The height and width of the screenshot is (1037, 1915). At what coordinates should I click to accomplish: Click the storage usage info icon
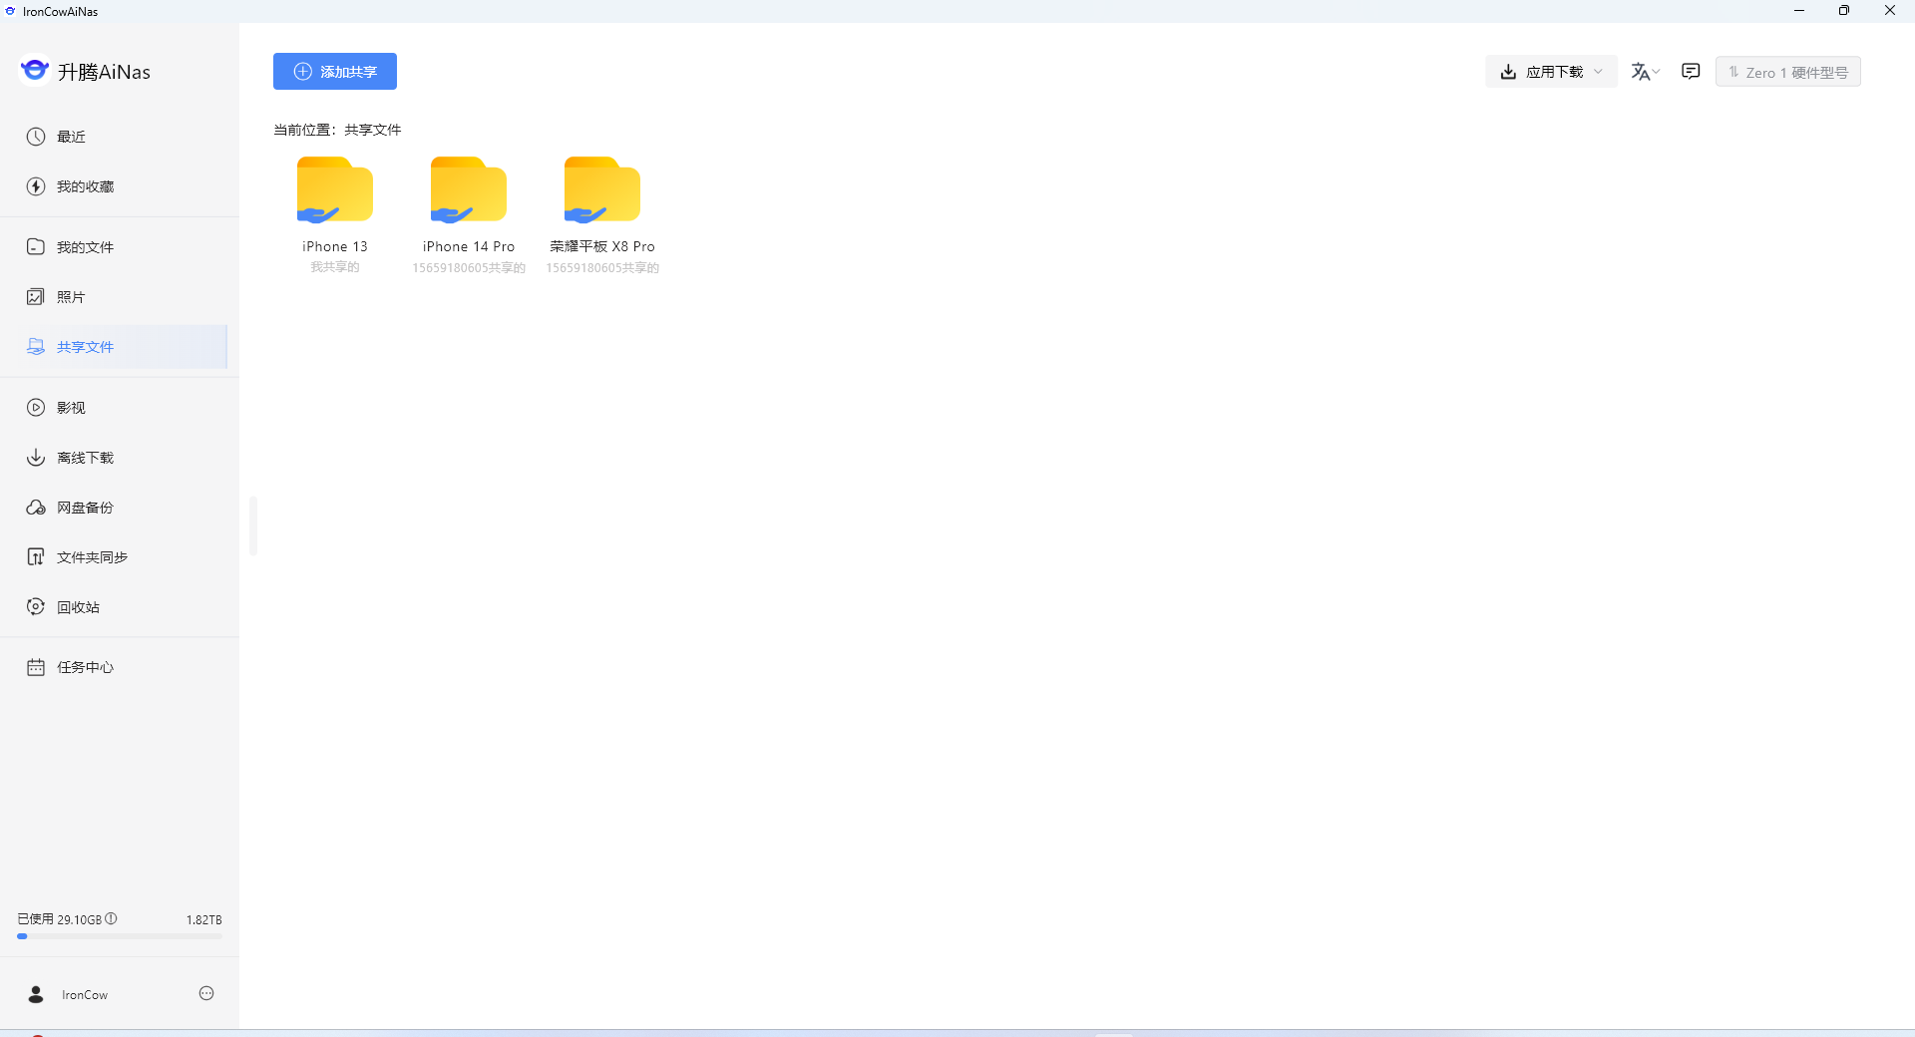[112, 919]
